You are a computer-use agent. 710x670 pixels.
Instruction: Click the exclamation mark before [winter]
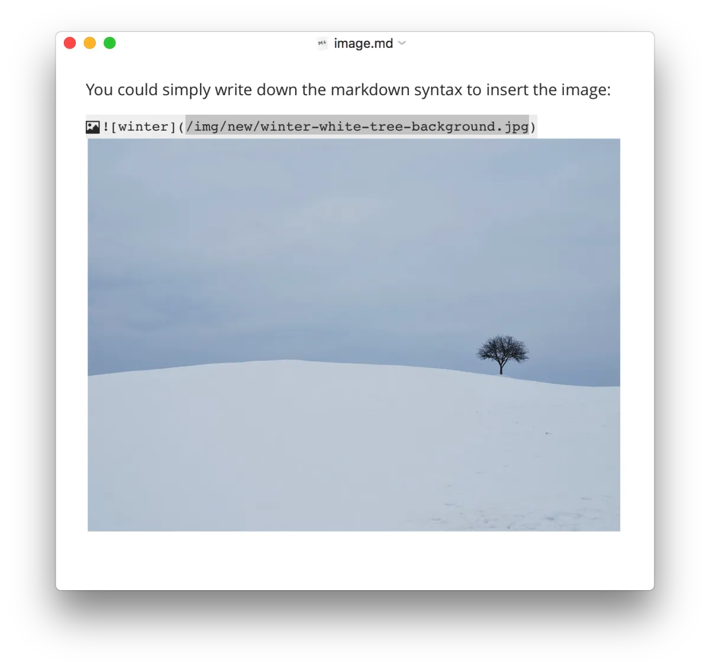click(x=106, y=127)
